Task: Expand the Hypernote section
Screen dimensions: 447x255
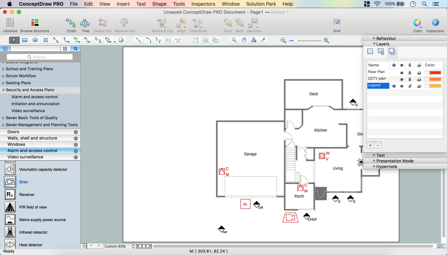Action: [374, 166]
